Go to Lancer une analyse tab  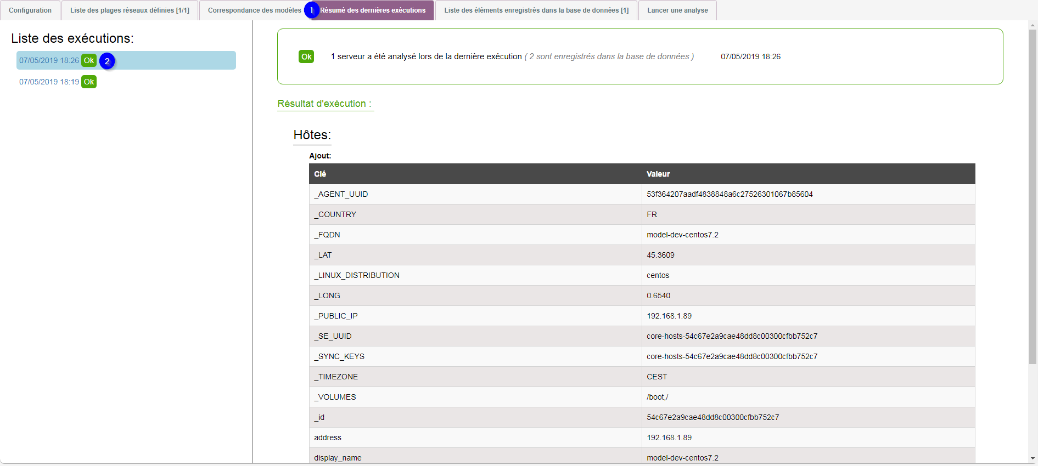(677, 10)
